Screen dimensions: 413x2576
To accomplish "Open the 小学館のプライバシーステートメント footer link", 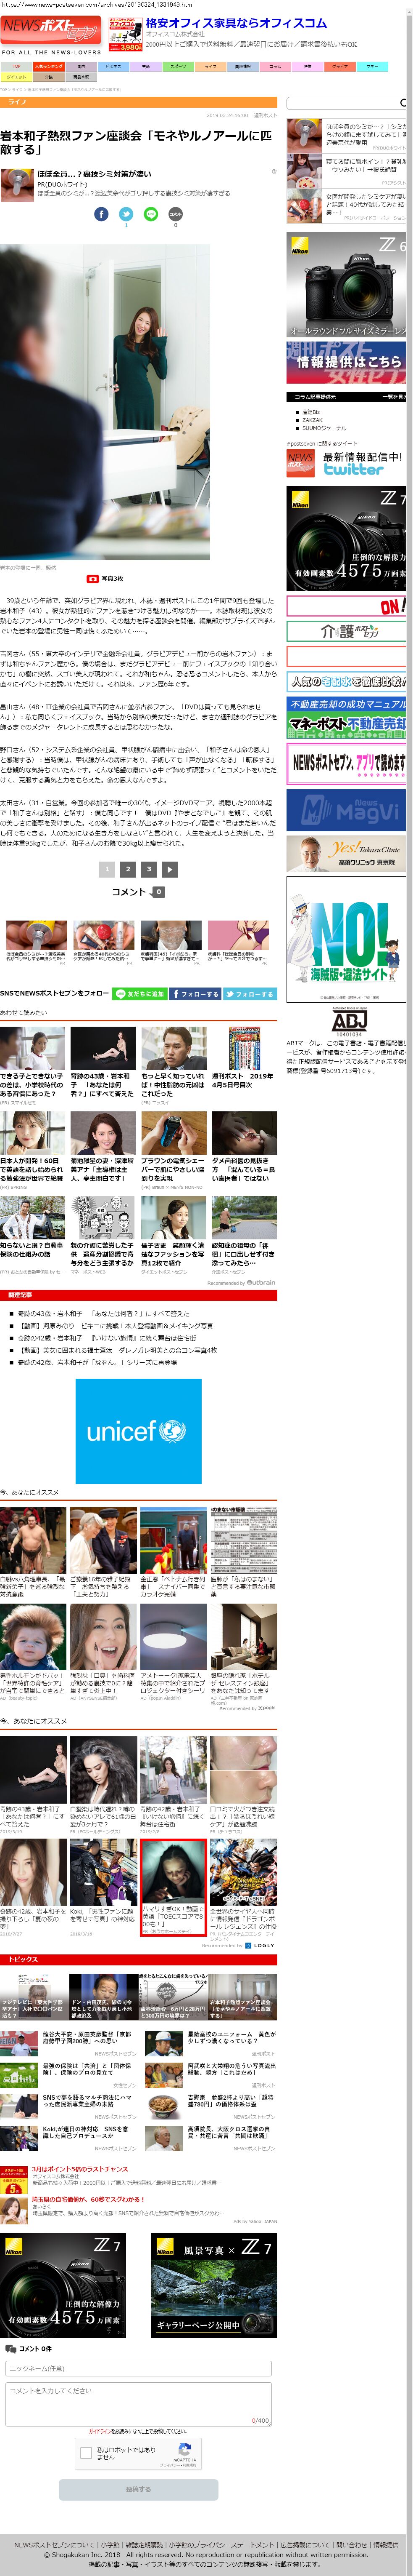I will pyautogui.click(x=221, y=2544).
